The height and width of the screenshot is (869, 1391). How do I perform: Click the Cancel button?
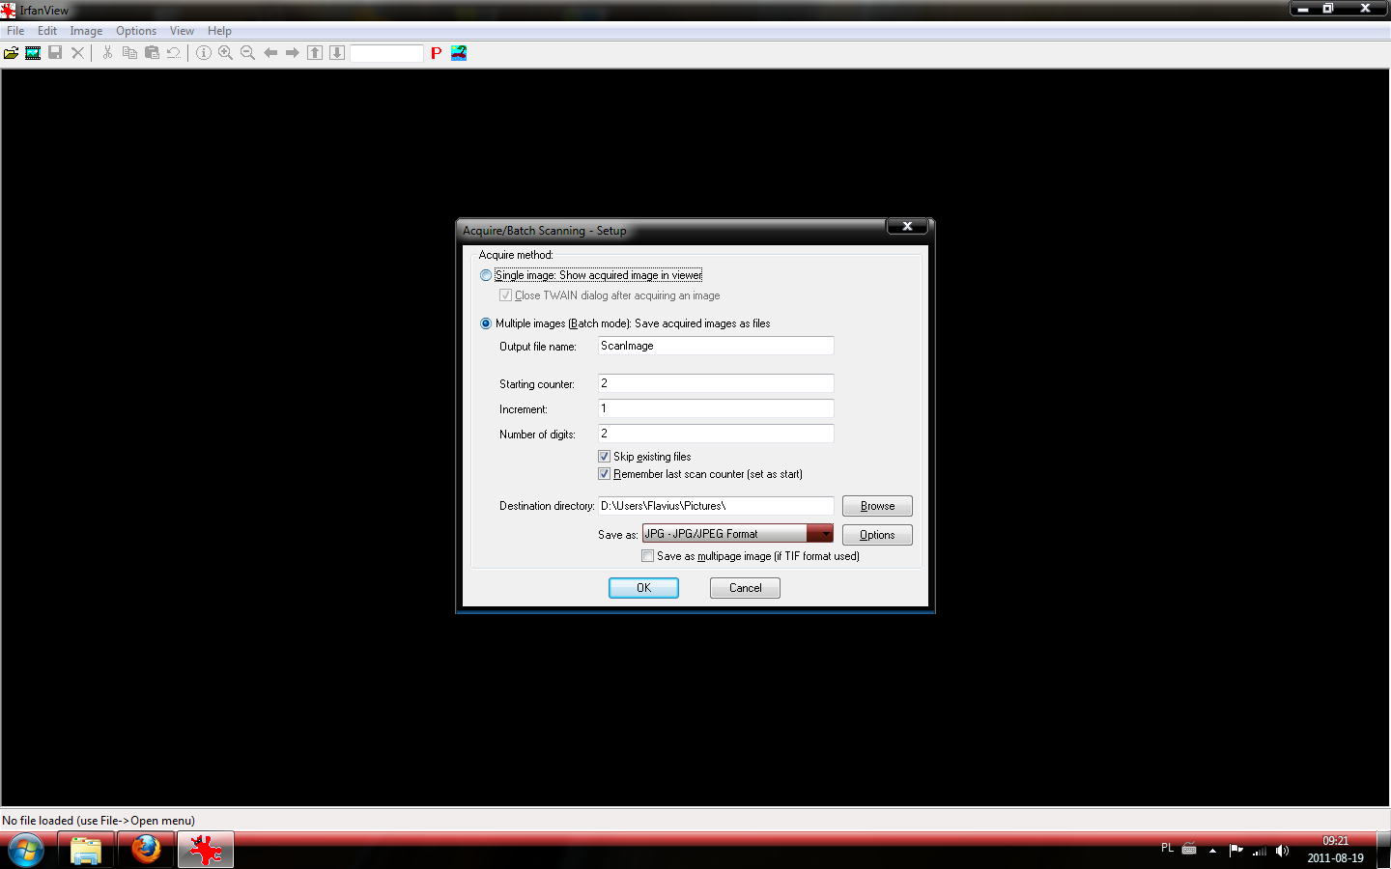pos(745,588)
